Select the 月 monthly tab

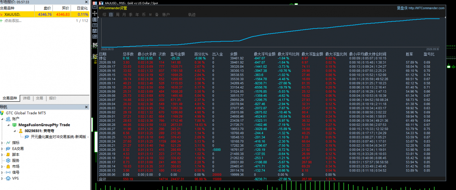(x=124, y=14)
